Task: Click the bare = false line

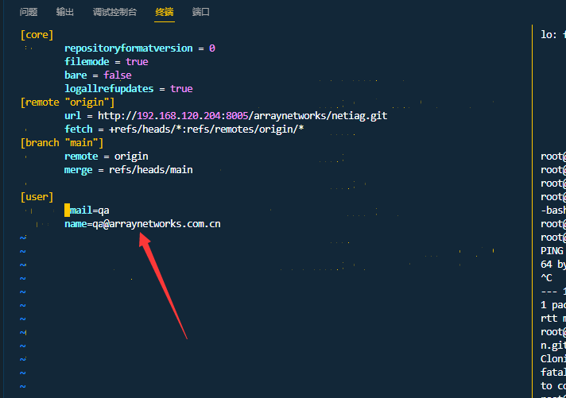Action: point(98,75)
